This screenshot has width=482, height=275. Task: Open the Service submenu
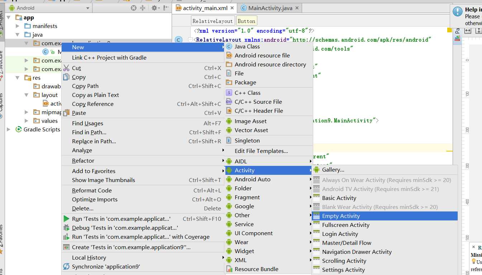pyautogui.click(x=268, y=224)
